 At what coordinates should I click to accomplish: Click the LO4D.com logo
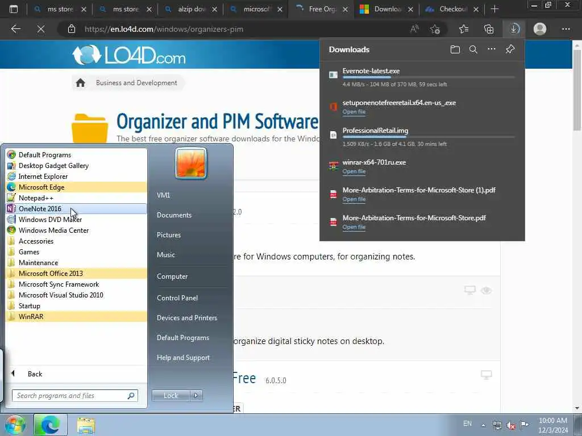129,55
